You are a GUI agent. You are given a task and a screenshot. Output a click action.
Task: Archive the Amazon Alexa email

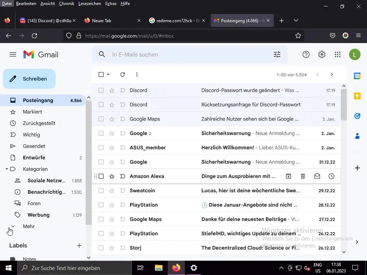289,176
